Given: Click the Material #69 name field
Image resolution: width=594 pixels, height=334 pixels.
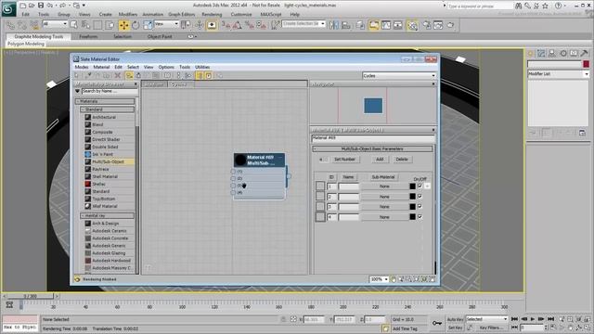Looking at the screenshot, I should 373,138.
